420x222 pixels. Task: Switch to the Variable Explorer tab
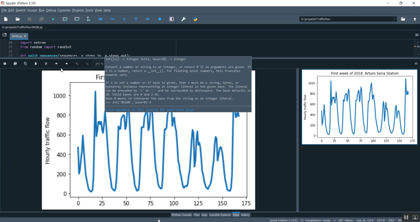220,215
